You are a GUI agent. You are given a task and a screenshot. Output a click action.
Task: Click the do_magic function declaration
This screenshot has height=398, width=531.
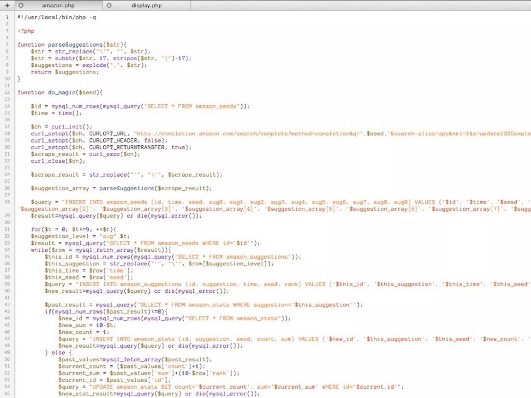coord(61,93)
